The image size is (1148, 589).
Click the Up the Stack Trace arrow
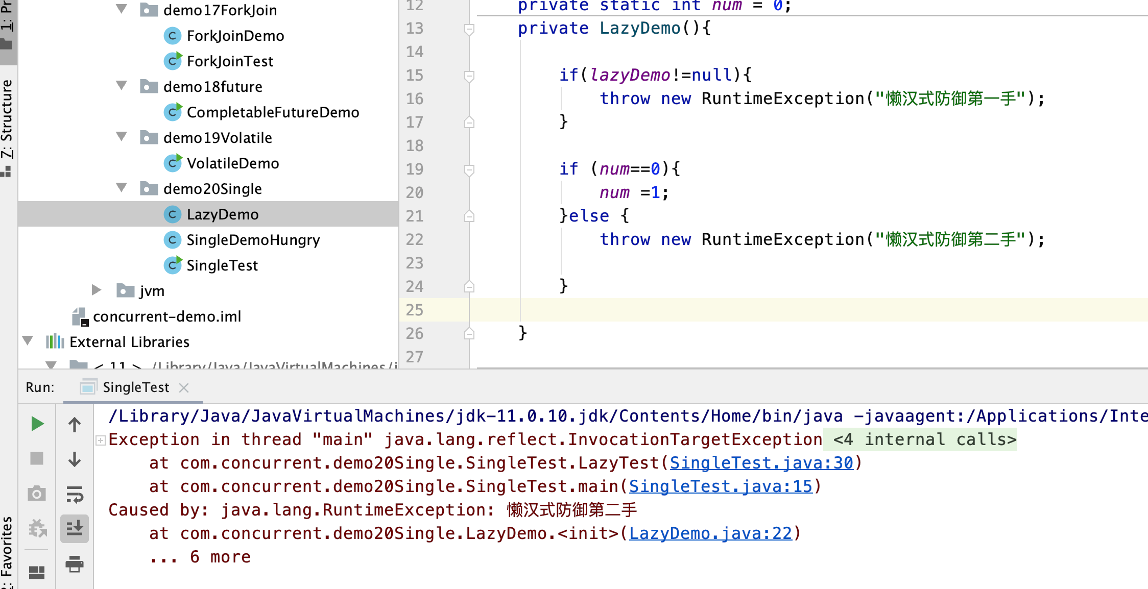[75, 424]
